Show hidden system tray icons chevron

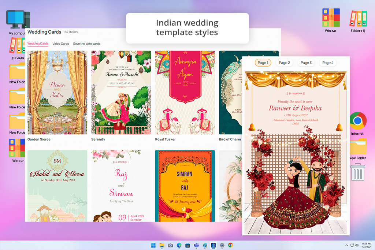(346, 245)
